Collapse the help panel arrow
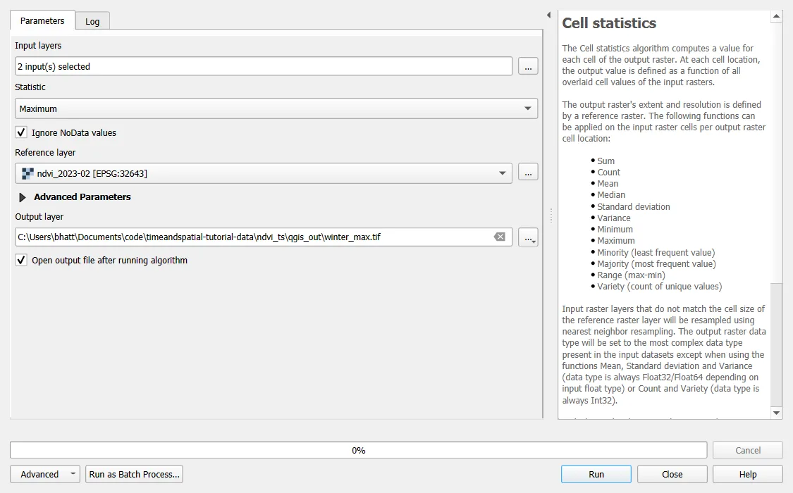The width and height of the screenshot is (793, 493). tap(548, 15)
